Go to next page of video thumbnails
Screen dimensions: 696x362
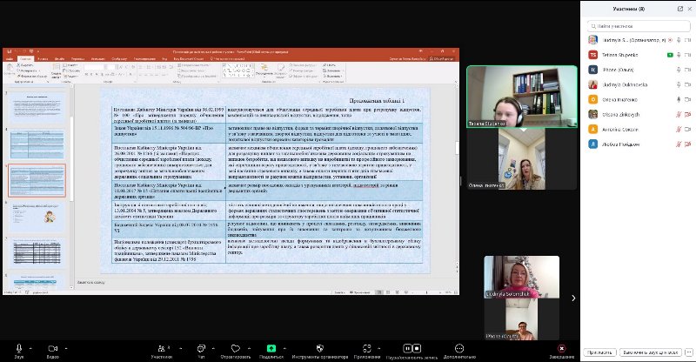tap(573, 298)
